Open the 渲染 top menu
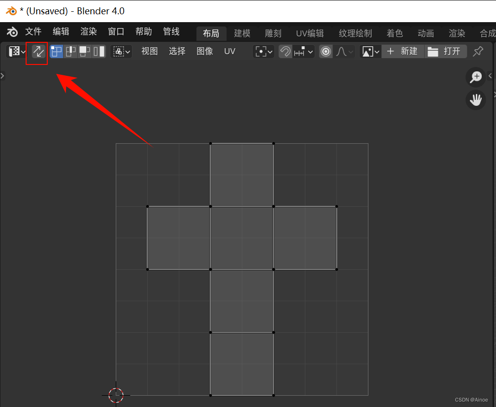This screenshot has height=407, width=496. tap(89, 31)
